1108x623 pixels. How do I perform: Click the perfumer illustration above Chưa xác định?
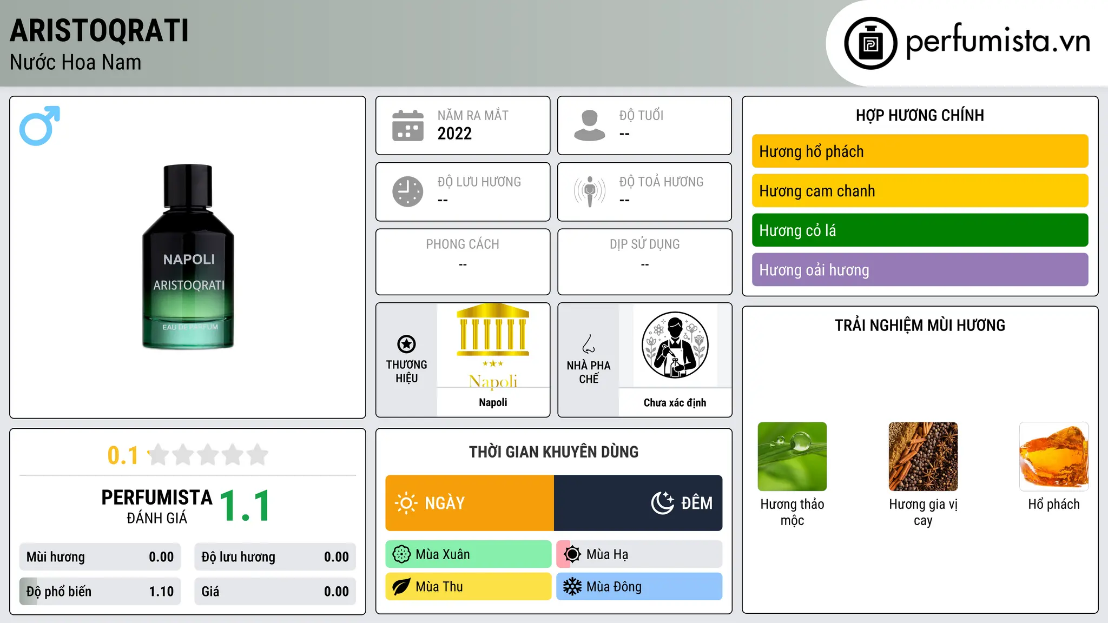click(x=675, y=346)
